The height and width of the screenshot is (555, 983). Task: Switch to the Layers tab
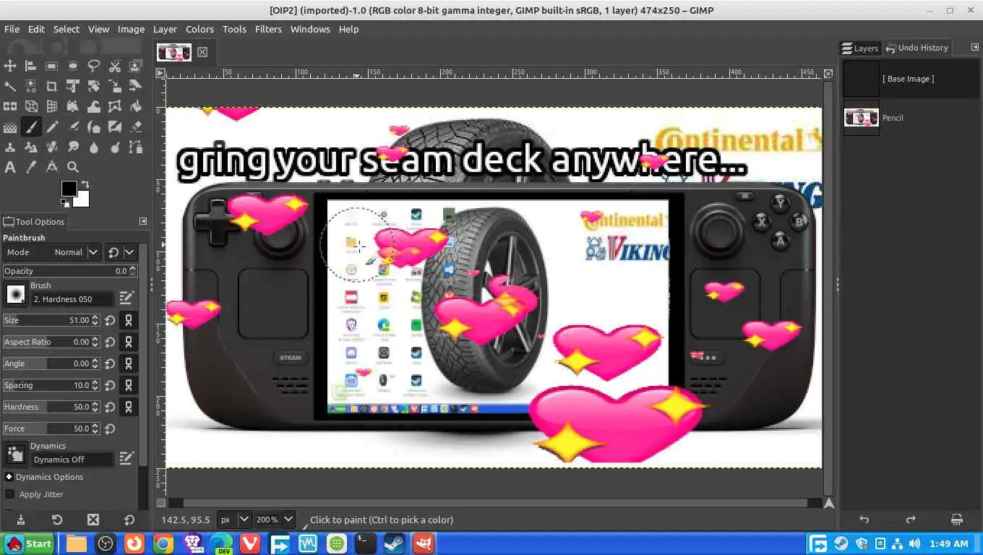tap(860, 48)
